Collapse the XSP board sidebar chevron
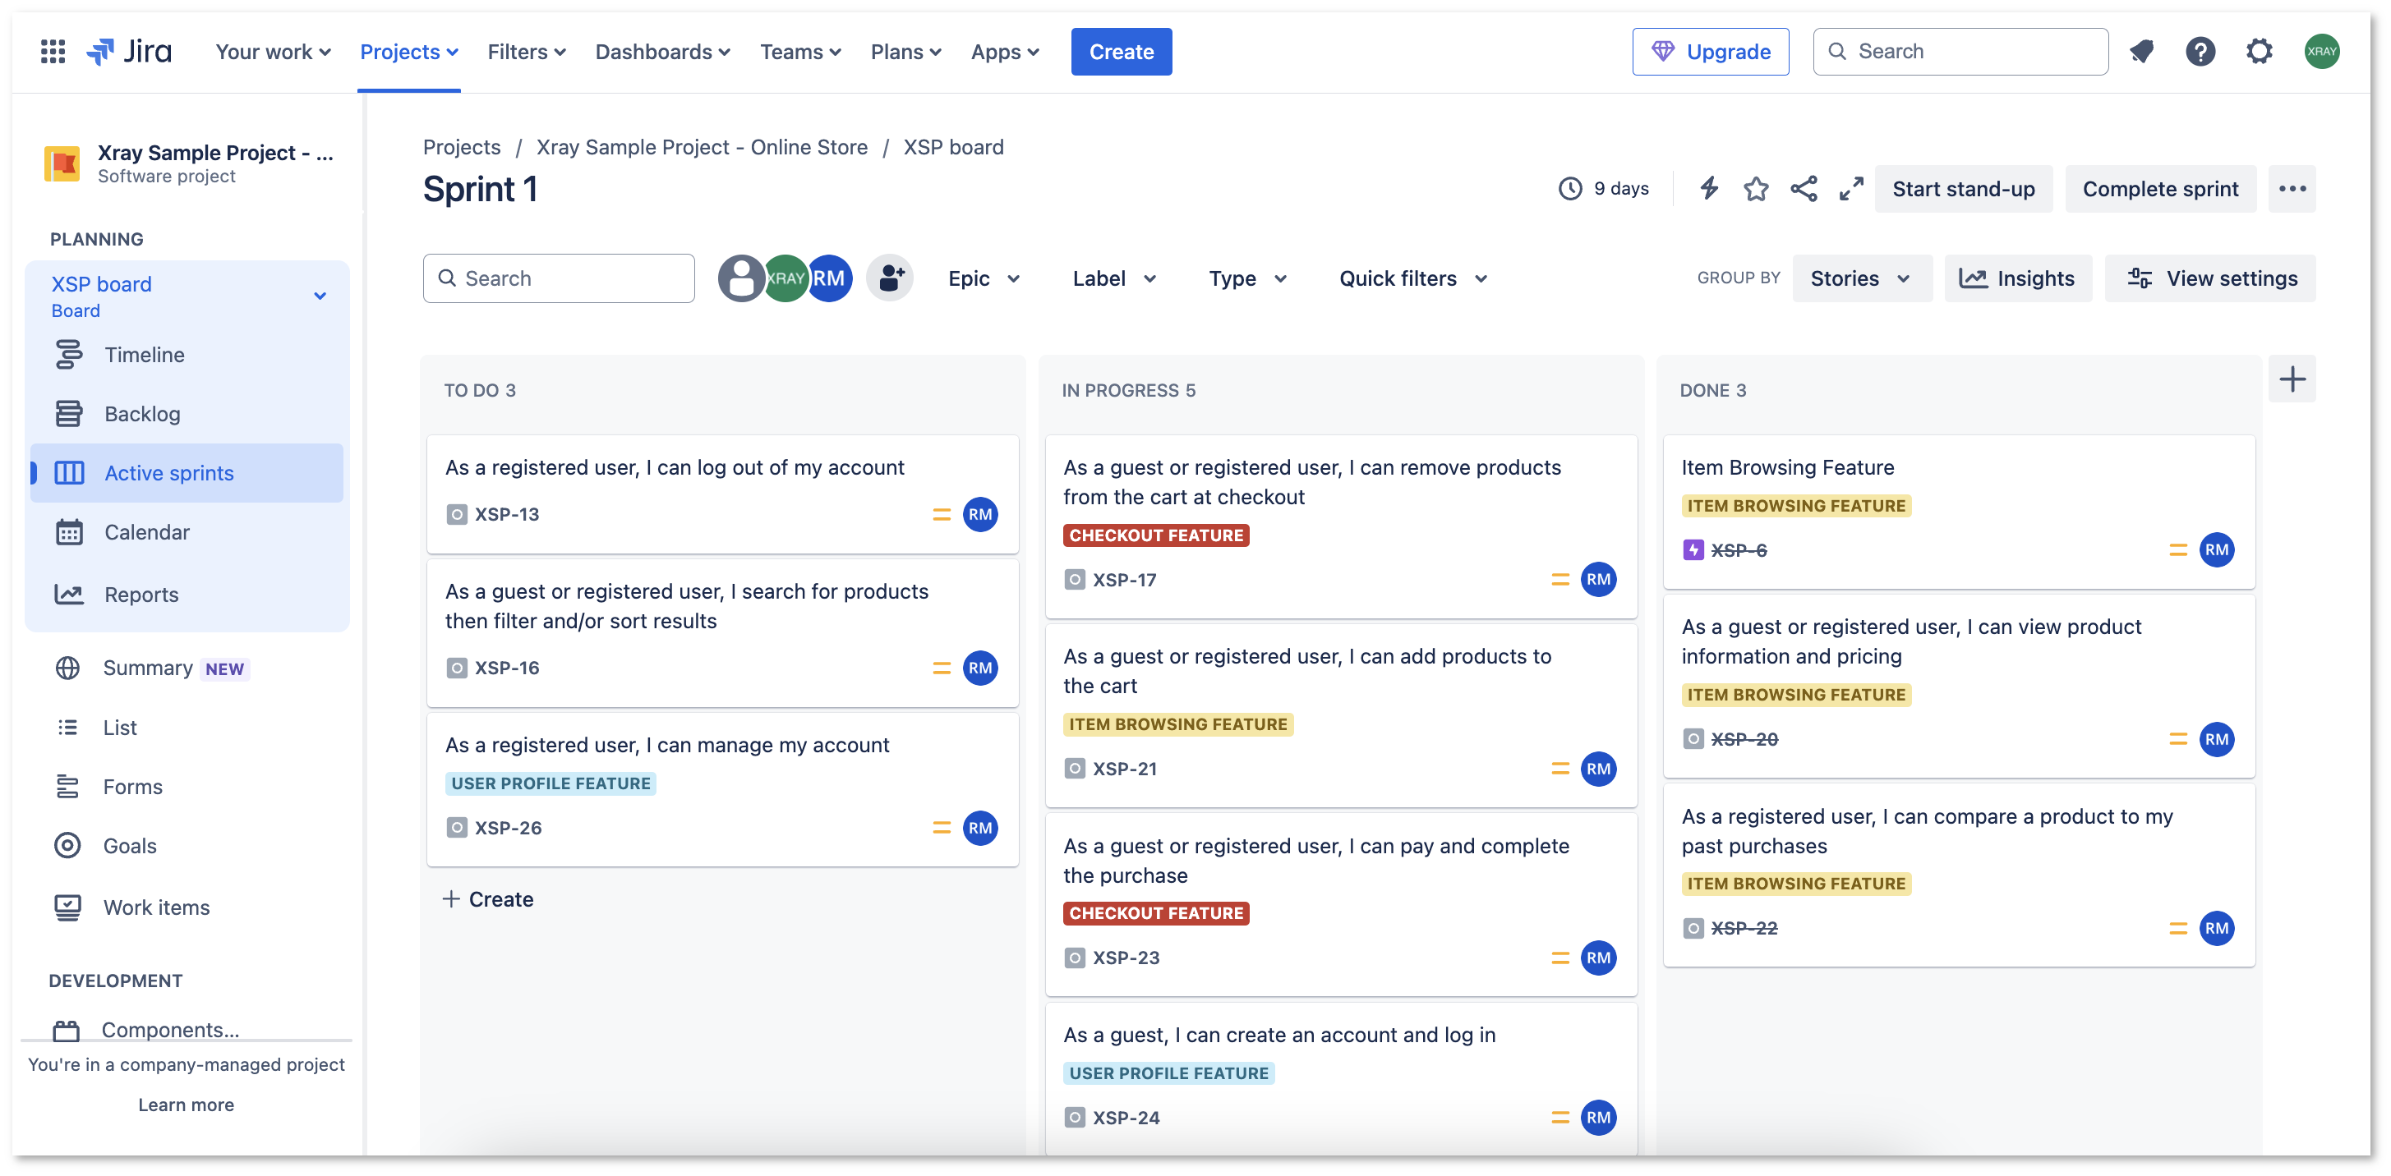 (320, 296)
